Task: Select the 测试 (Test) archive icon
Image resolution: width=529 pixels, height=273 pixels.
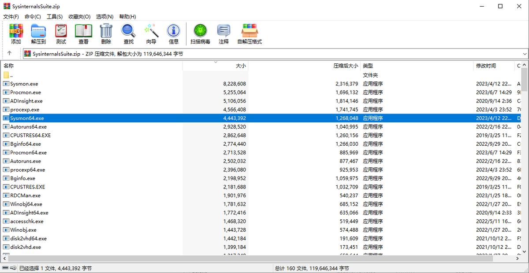Action: [x=60, y=33]
